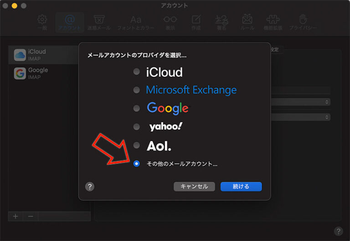This screenshot has height=241, width=350.
Task: Open the 一般 preferences tab
Action: pyautogui.click(x=42, y=22)
